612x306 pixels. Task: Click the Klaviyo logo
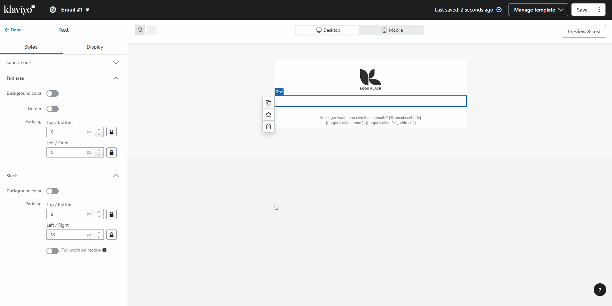20,10
